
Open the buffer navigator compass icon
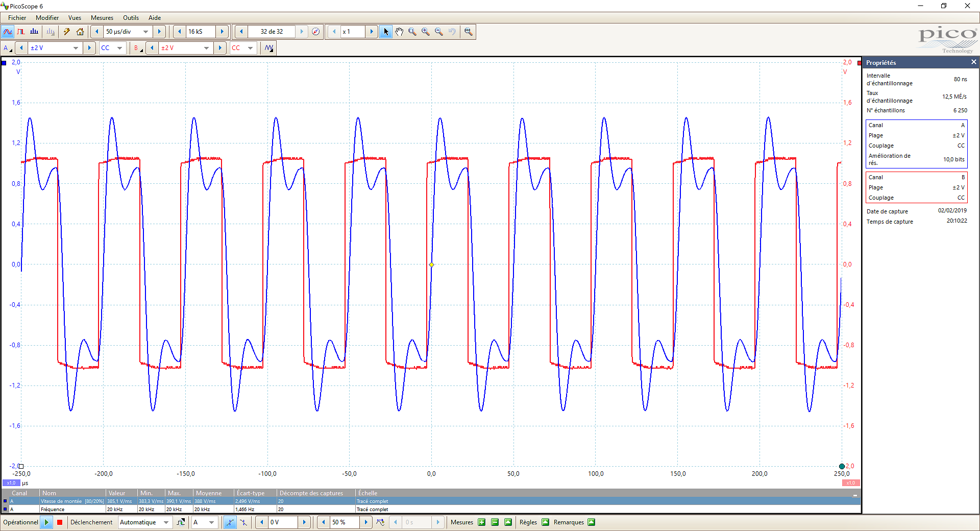pyautogui.click(x=316, y=32)
